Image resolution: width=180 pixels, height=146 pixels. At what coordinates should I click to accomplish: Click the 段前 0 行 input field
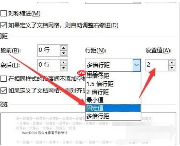[x=49, y=50]
